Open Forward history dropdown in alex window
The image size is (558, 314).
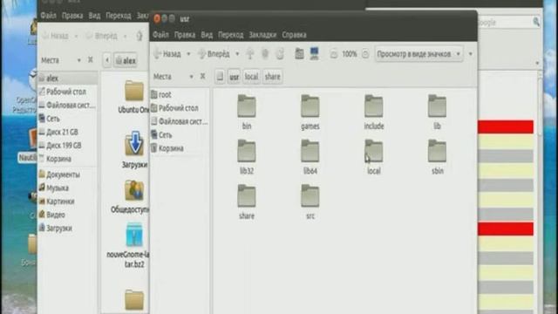(125, 36)
